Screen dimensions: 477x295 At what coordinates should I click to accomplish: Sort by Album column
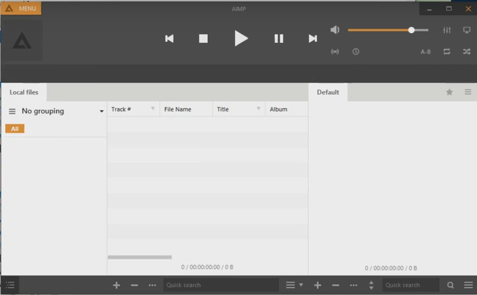pos(279,109)
